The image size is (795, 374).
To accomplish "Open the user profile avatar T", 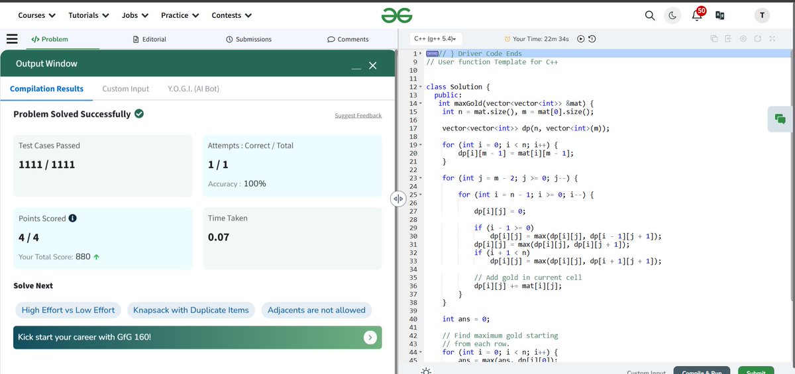I will 762,15.
